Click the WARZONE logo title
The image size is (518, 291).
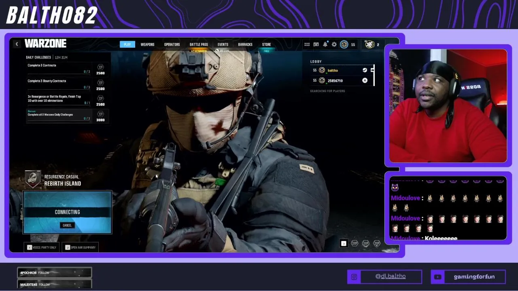(x=45, y=44)
